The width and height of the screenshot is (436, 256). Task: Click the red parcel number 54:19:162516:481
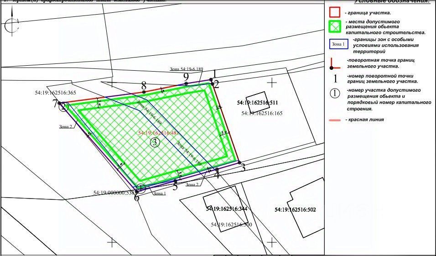tap(158, 133)
